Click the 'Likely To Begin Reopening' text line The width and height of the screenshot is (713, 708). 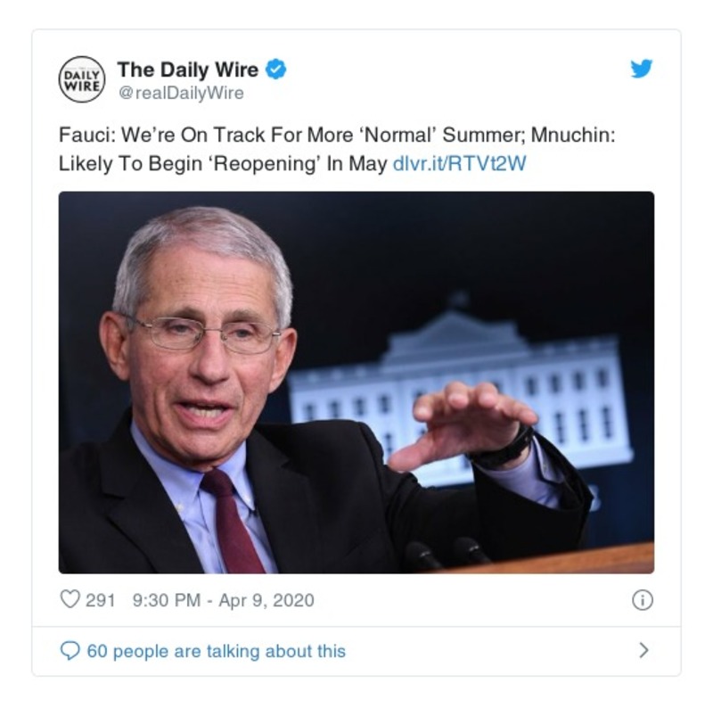223,163
